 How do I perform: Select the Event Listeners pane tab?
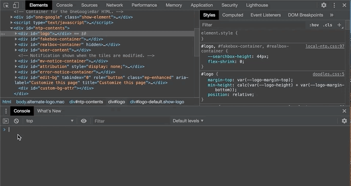(x=266, y=15)
